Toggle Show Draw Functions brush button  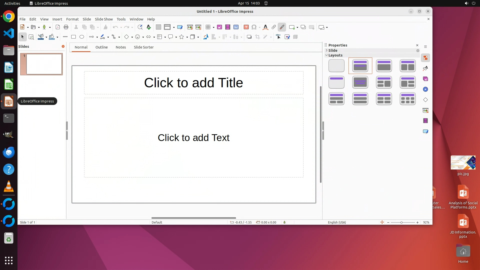tap(282, 27)
